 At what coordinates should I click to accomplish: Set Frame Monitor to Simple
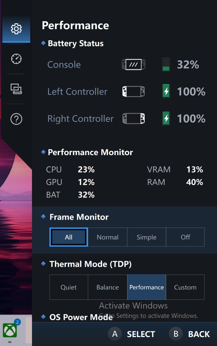(146, 237)
